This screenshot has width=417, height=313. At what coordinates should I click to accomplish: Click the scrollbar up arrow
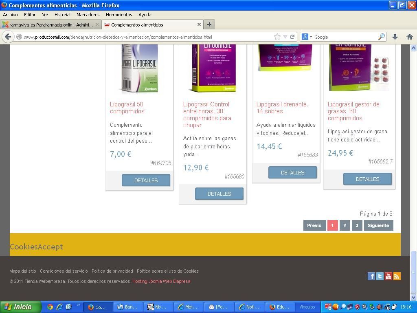point(414,48)
